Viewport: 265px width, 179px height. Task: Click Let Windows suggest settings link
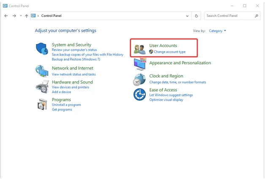(171, 95)
